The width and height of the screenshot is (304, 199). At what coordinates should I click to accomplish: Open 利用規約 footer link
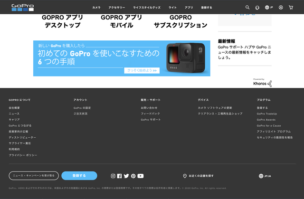tap(14, 149)
